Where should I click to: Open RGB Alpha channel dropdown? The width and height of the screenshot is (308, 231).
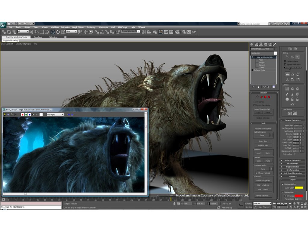(55, 115)
